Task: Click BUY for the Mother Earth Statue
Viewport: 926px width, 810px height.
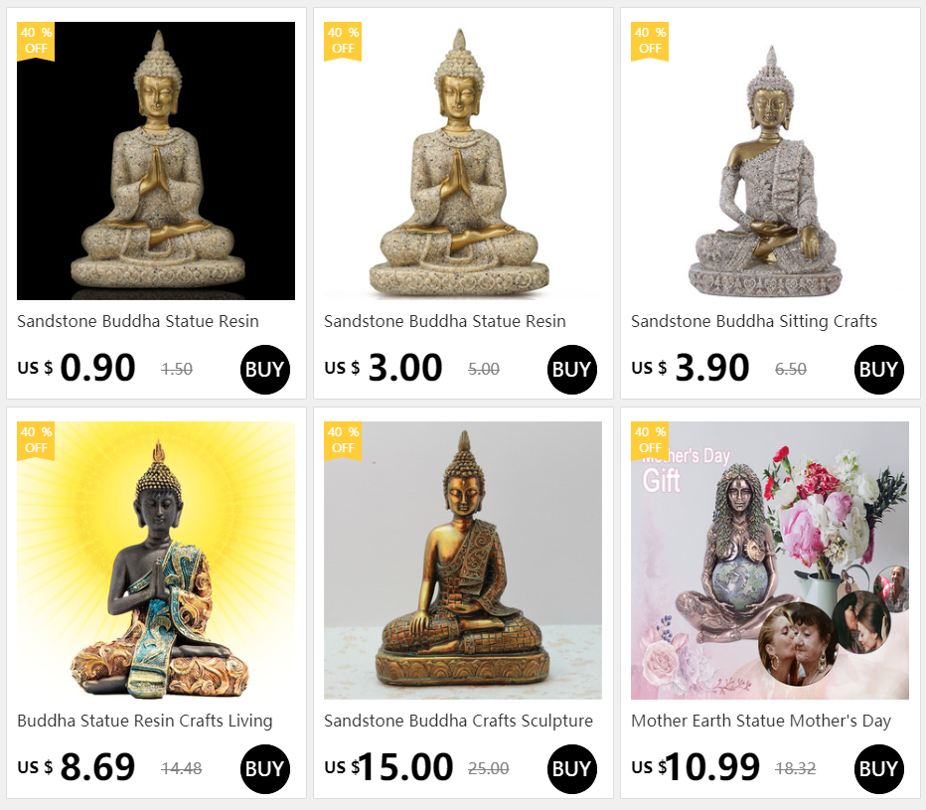Action: (878, 769)
